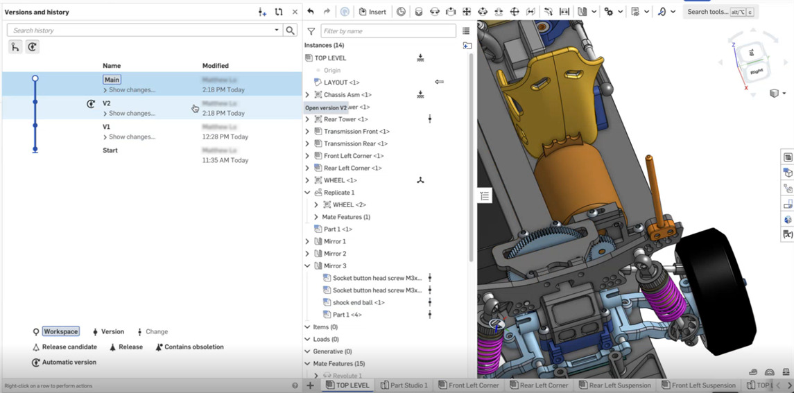Expand the Chassis Asm <1> tree node
This screenshot has height=393, width=794.
[307, 95]
